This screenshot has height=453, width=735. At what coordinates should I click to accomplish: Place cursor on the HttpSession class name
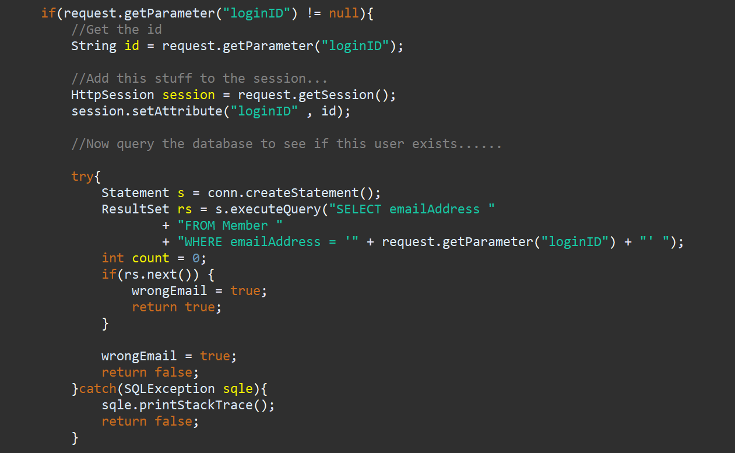coord(112,95)
